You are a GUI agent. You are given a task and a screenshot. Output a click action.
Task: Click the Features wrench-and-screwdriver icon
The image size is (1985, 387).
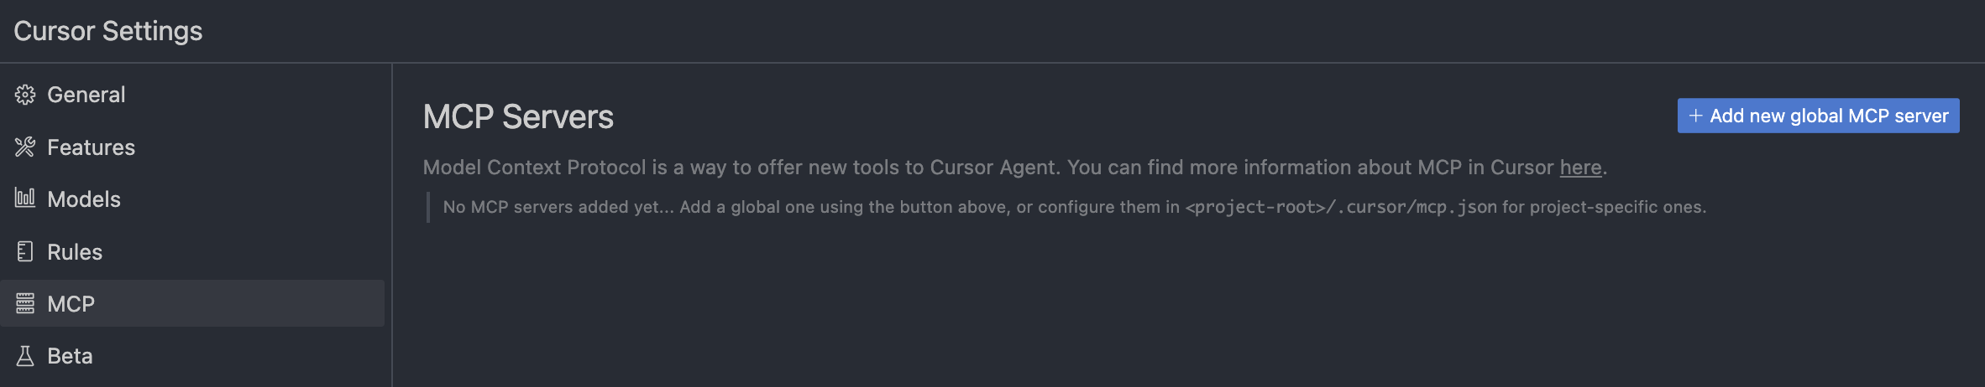(25, 147)
